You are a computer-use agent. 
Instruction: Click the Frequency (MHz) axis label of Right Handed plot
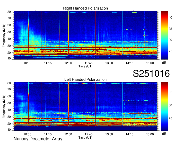pos(4,35)
